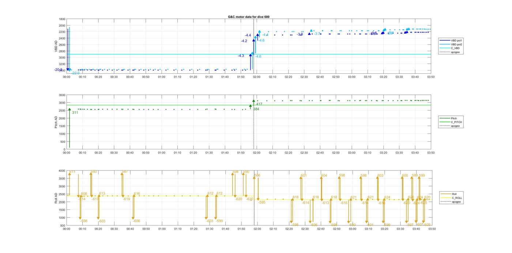Click the '593' roll data label
Image resolution: width=512 pixels, height=253 pixels.
click(x=94, y=172)
